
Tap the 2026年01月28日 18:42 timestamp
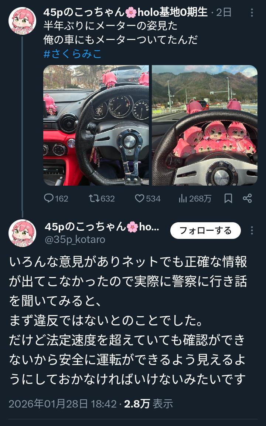(x=63, y=404)
